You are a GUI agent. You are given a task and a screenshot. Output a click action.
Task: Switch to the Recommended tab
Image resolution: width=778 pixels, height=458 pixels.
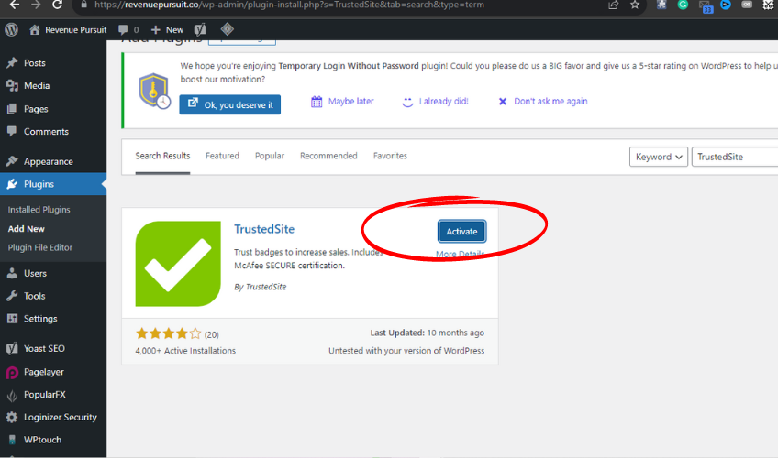pos(328,156)
